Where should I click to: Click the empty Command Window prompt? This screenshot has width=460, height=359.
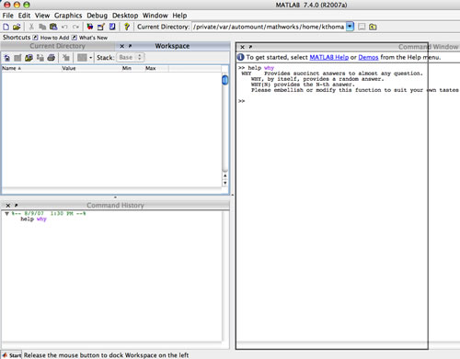(x=242, y=101)
